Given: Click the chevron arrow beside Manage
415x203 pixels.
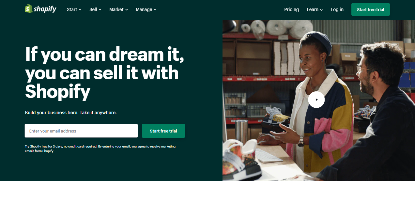Looking at the screenshot, I should pyautogui.click(x=155, y=10).
